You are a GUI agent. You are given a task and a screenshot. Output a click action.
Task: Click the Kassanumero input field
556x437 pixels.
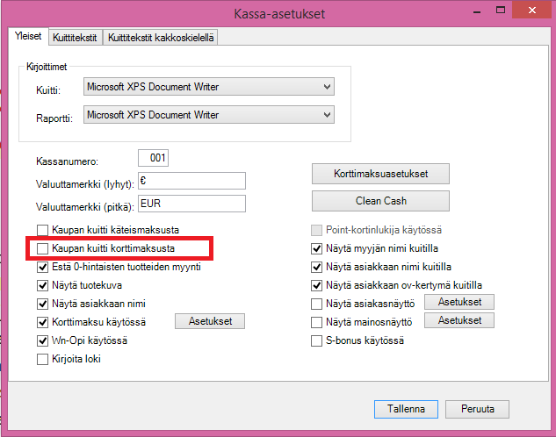[154, 159]
